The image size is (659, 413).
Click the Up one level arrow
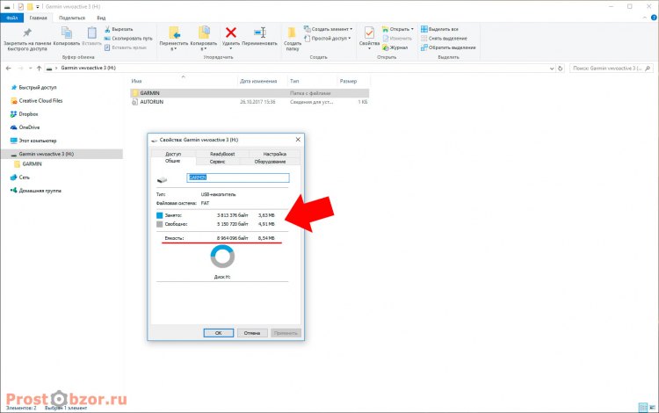39,68
